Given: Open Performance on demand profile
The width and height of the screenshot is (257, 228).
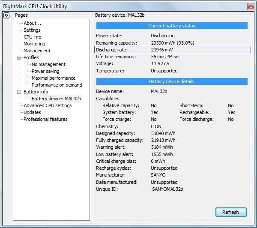Looking at the screenshot, I should tap(57, 85).
